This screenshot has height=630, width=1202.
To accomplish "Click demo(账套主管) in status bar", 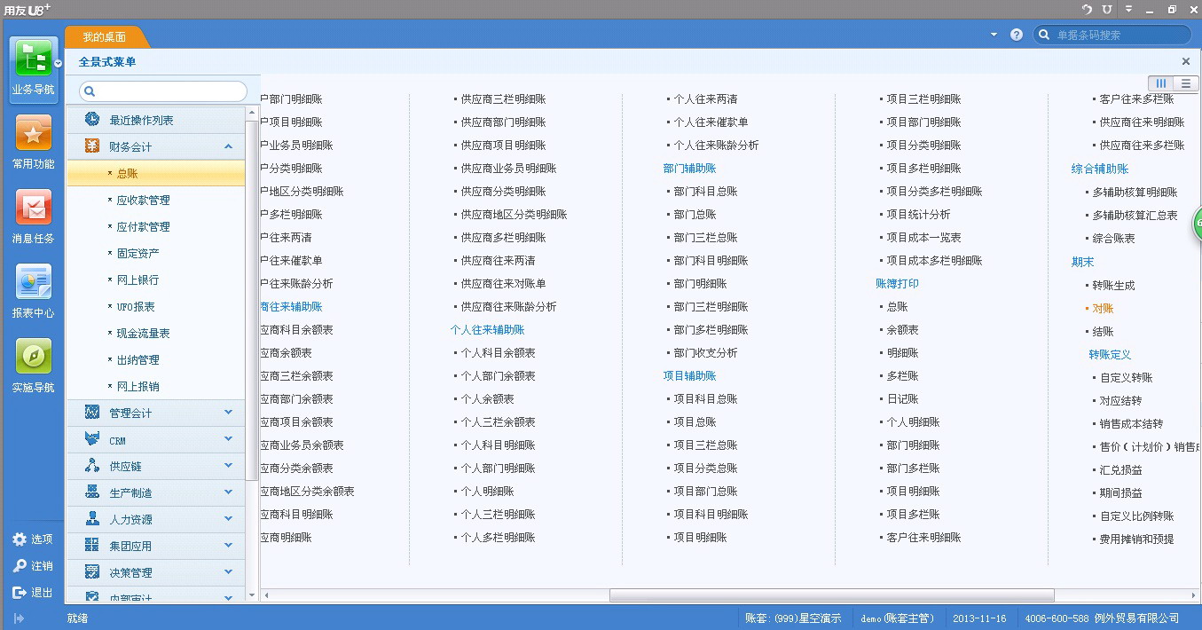I will click(x=897, y=618).
